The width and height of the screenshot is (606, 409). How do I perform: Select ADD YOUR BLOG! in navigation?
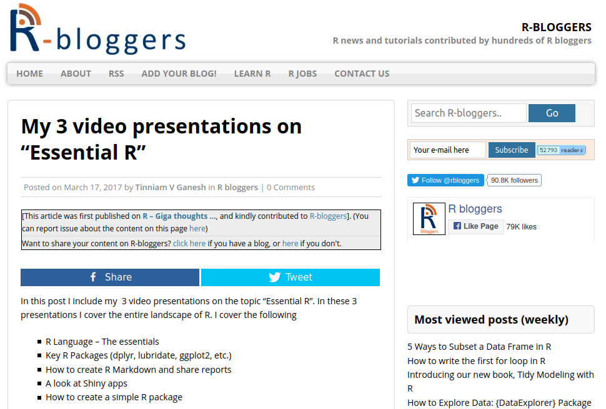pos(179,74)
